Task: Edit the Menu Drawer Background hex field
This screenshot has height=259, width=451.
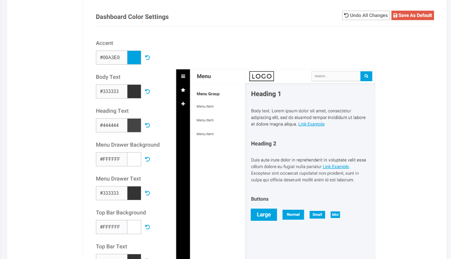Action: pos(112,159)
